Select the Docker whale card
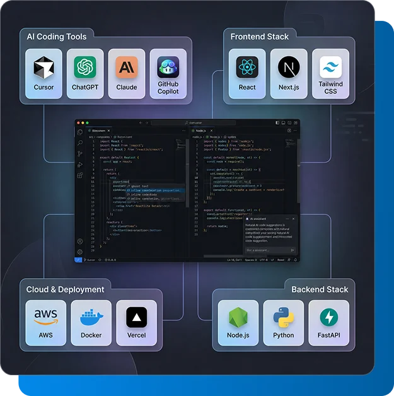394x396 pixels. [91, 323]
